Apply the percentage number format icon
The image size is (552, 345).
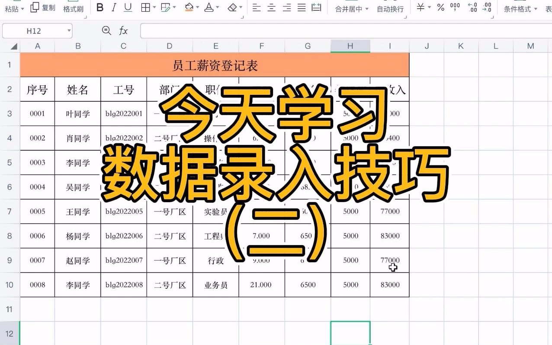point(441,7)
